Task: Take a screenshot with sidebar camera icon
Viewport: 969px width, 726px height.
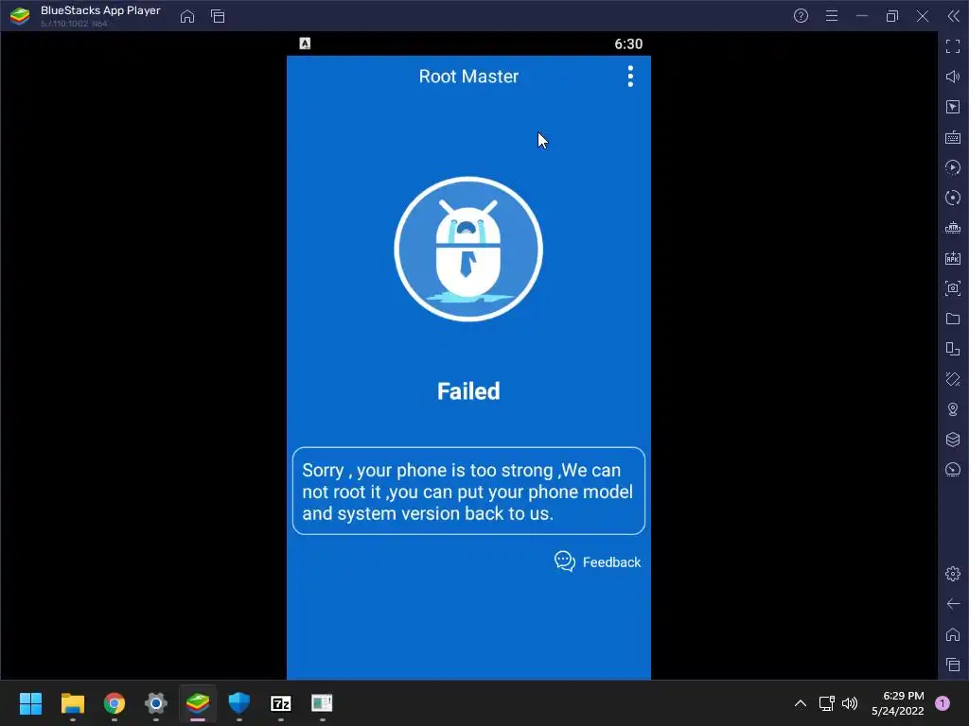Action: pyautogui.click(x=953, y=288)
